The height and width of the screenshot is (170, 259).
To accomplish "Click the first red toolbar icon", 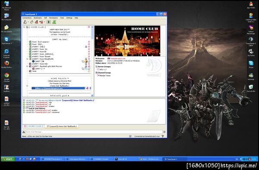I will click(x=36, y=22).
